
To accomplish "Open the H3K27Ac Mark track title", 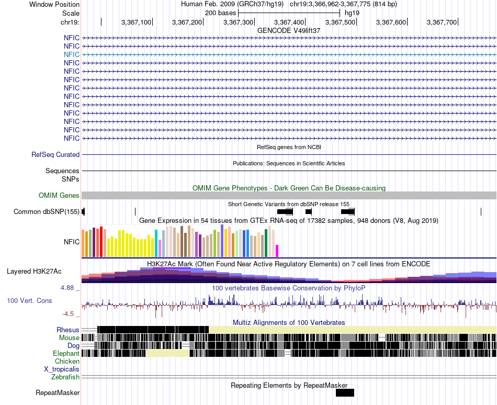I will [x=289, y=264].
